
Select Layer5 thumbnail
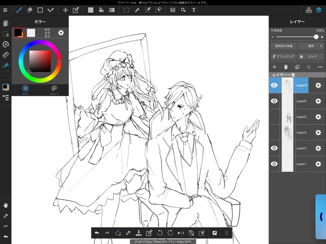288,117
